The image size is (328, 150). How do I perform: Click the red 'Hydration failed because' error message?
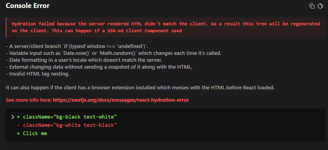coord(166,27)
